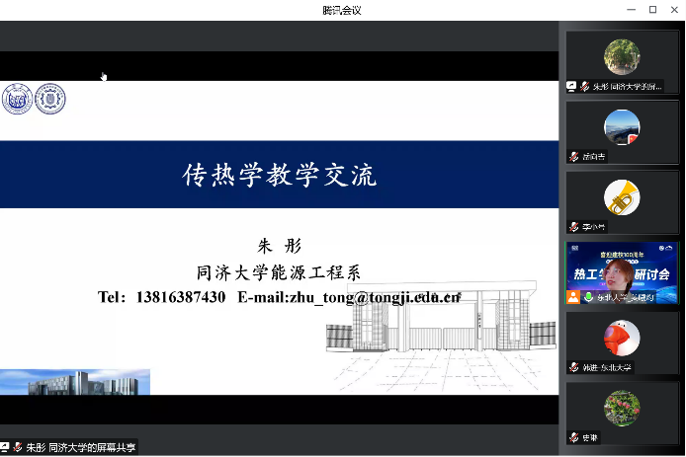Click muted mic icon next to 韩进-东北大学
Viewport: 686px width, 457px height.
tap(574, 367)
